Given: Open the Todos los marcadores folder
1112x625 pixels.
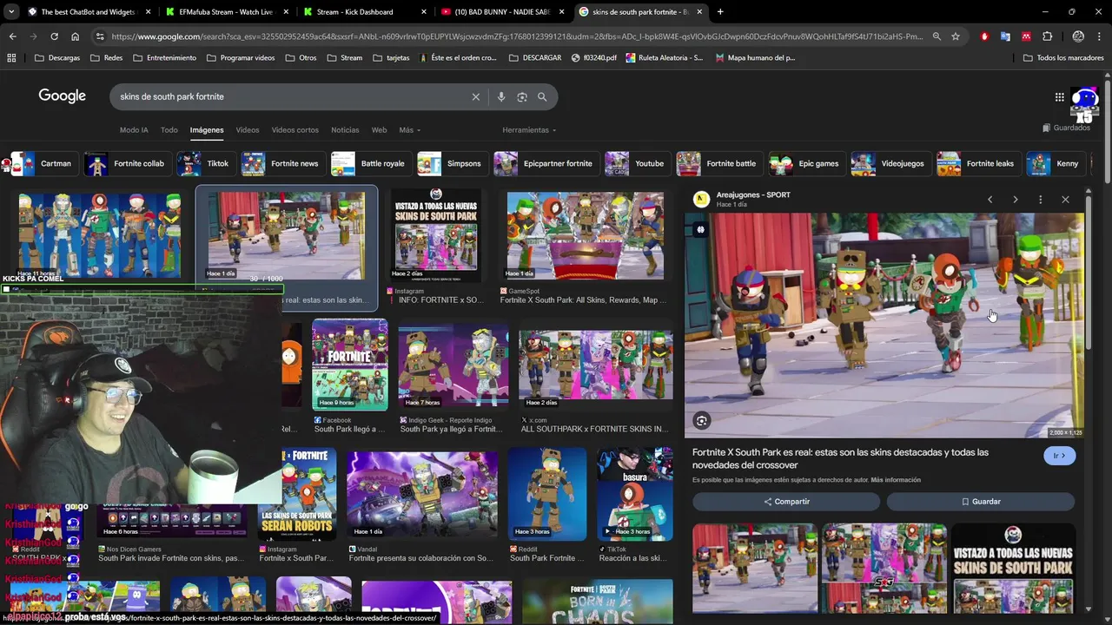Looking at the screenshot, I should tap(1063, 58).
